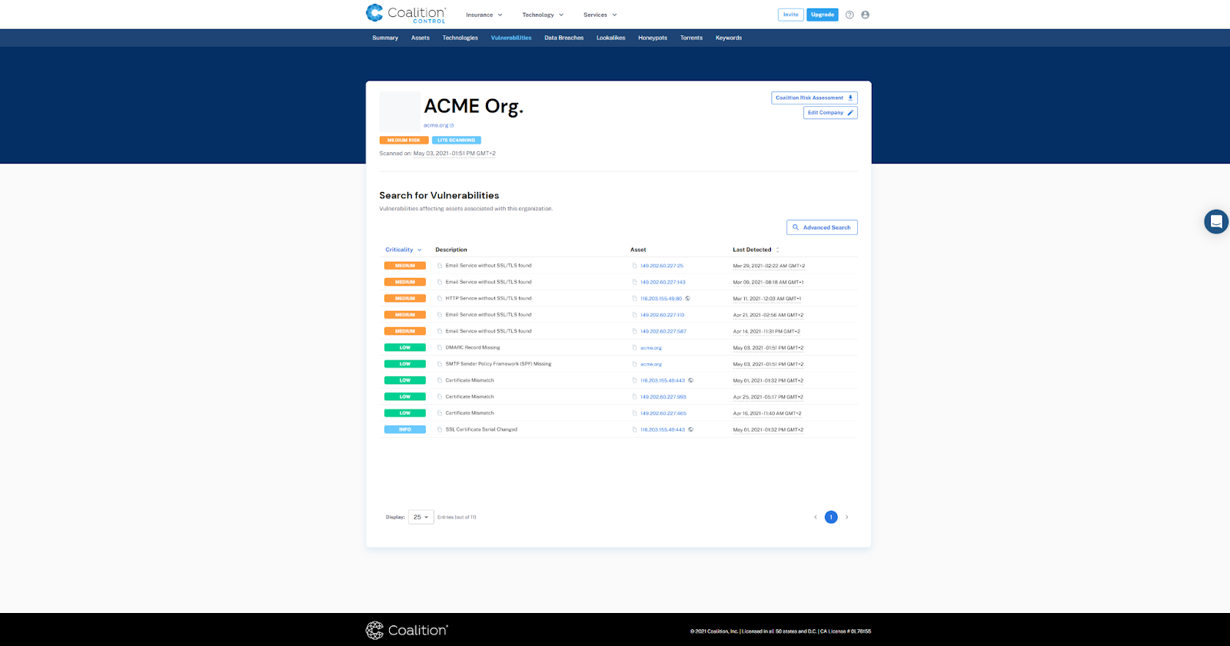The width and height of the screenshot is (1230, 646).
Task: Open the Torrents tab
Action: (691, 38)
